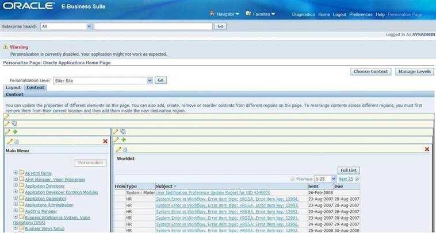Click the Personalize Page link in the header
This screenshot has height=233, width=436.
[405, 14]
